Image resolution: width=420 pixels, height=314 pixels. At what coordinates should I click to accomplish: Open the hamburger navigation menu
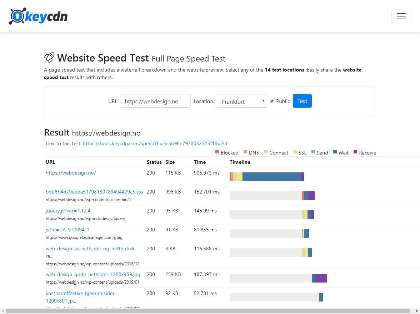[401, 16]
